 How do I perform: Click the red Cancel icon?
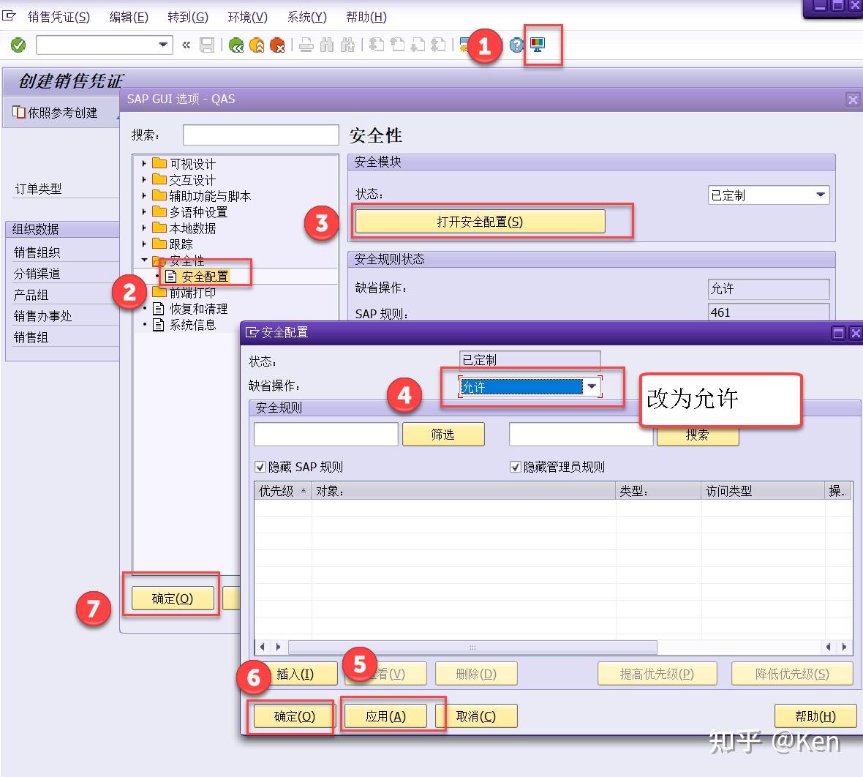[x=279, y=45]
